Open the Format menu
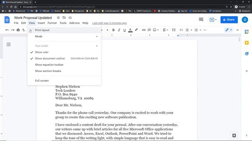252x141 pixels. coord(52,23)
